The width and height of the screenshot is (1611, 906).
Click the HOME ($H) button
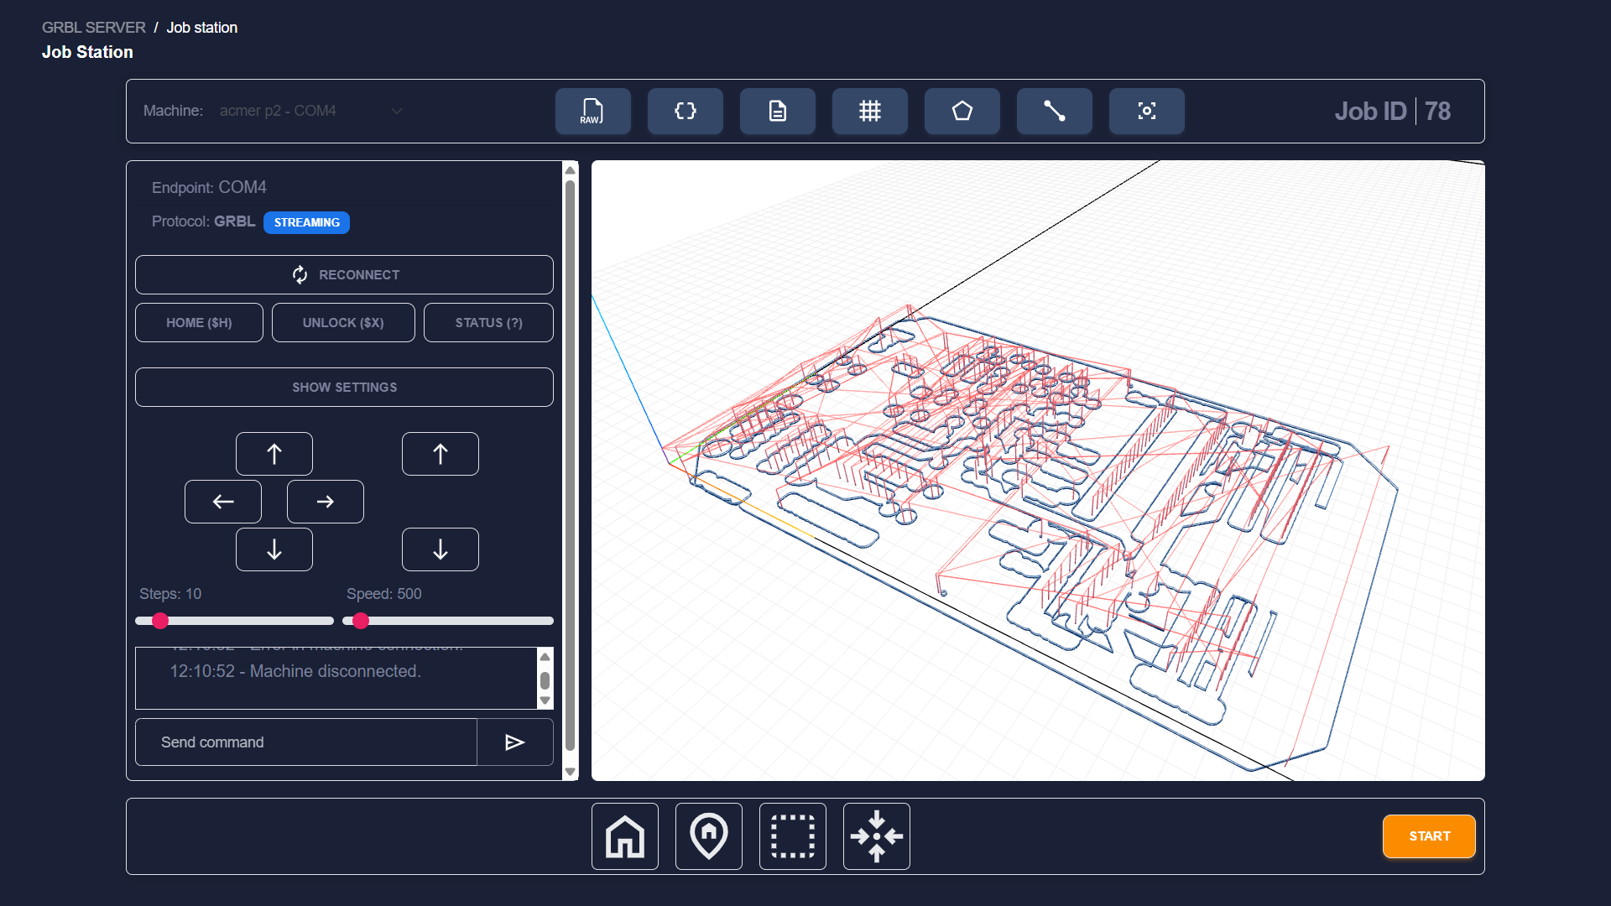[199, 323]
